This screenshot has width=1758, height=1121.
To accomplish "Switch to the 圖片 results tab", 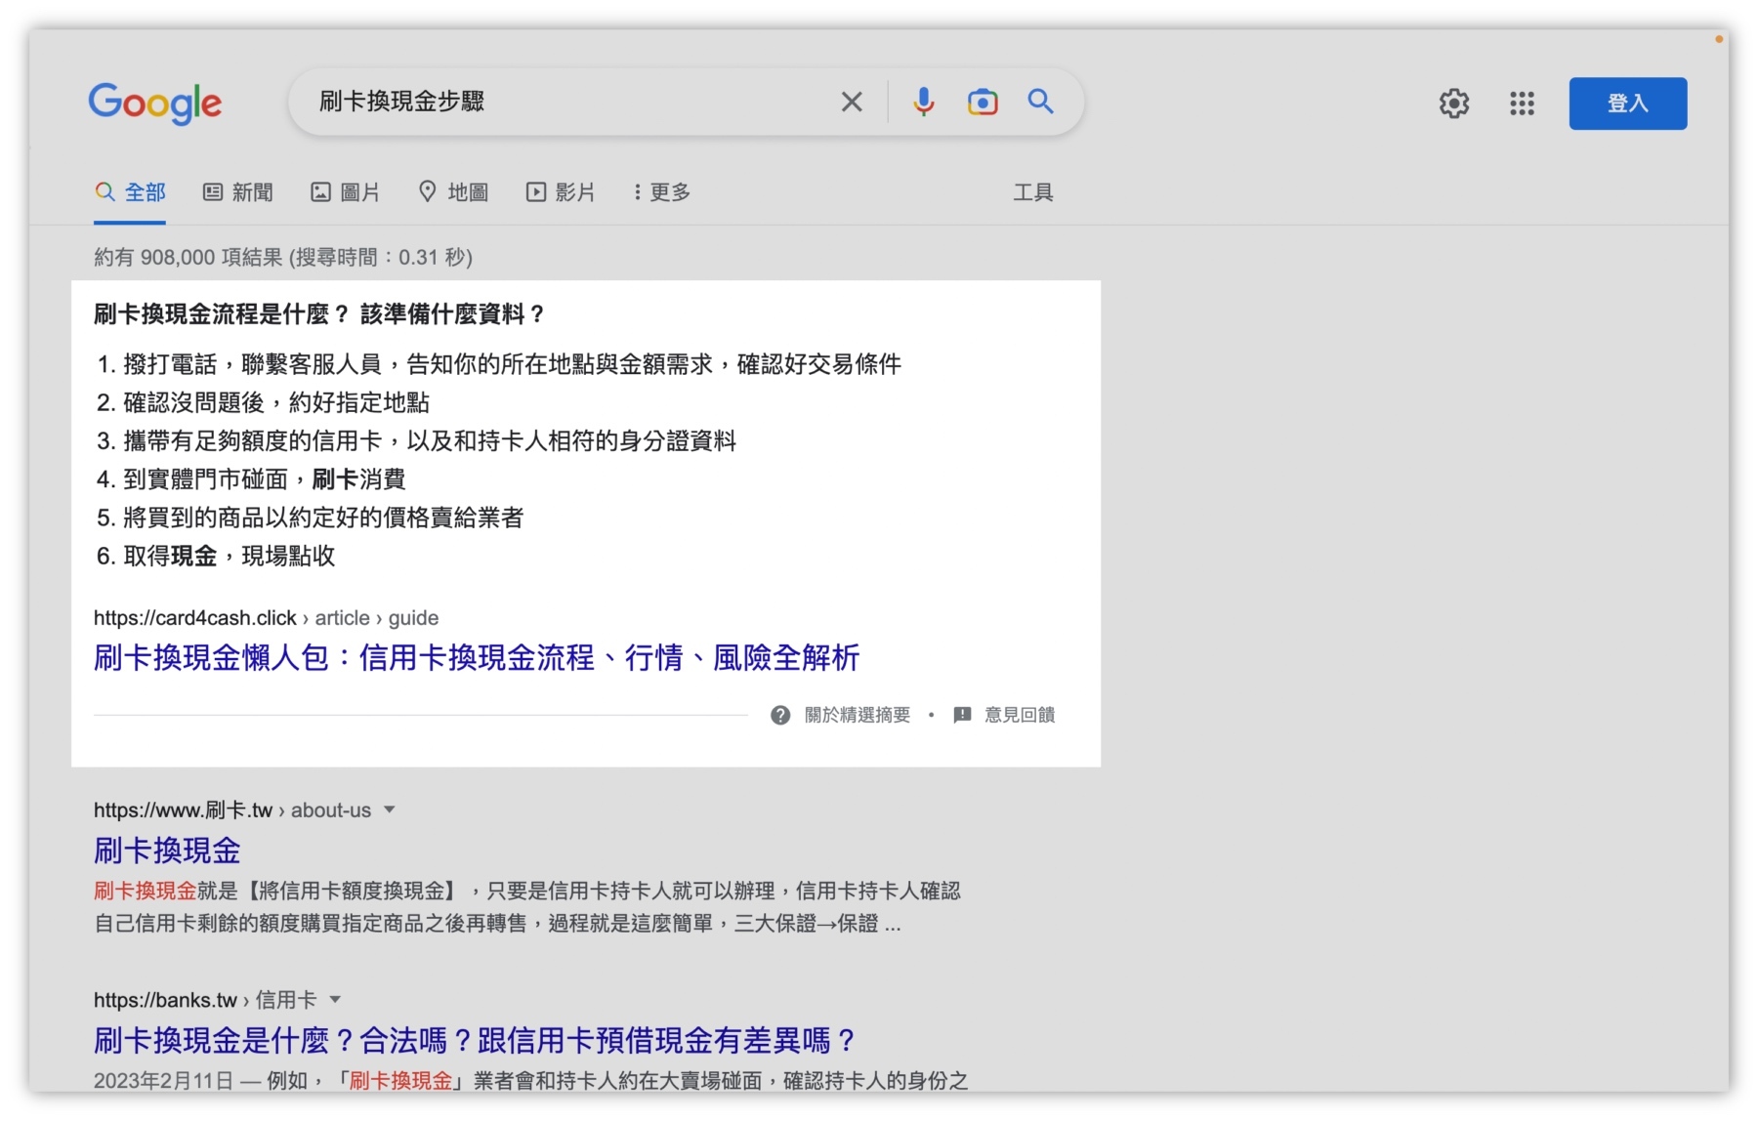I will [348, 191].
